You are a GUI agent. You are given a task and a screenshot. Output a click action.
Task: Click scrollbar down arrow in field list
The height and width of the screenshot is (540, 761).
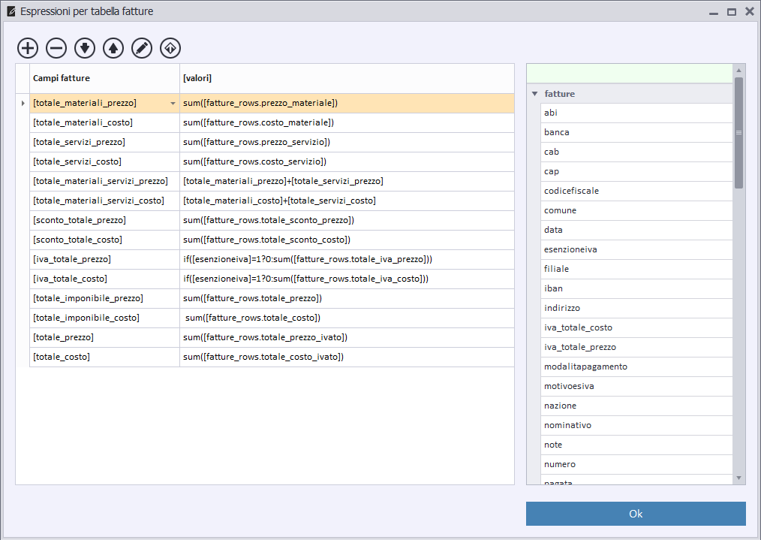pos(738,478)
